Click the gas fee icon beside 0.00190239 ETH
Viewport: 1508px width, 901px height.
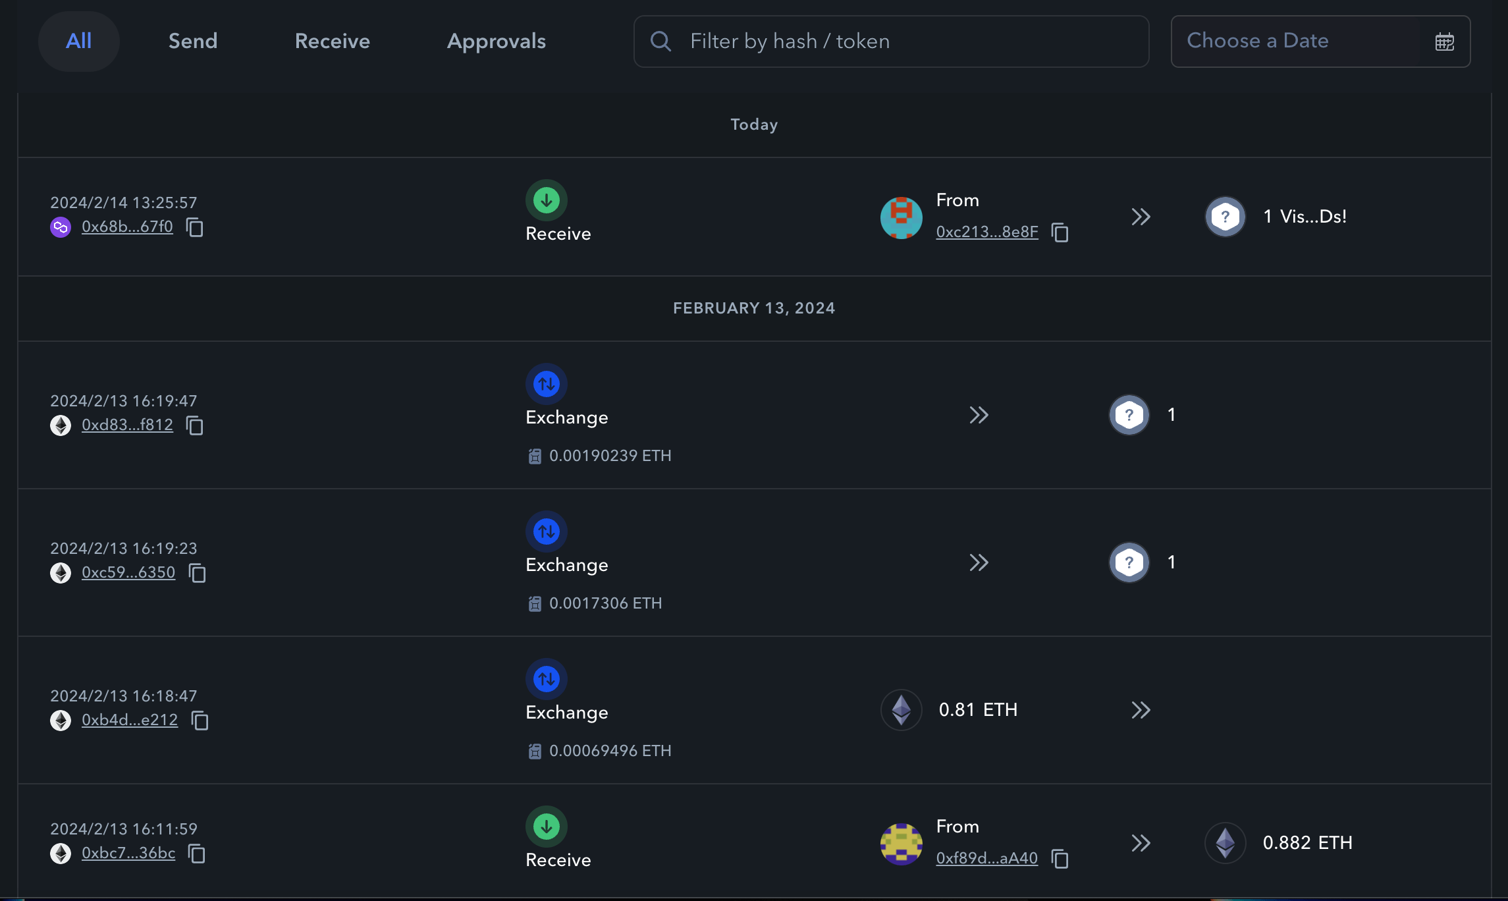(x=534, y=455)
